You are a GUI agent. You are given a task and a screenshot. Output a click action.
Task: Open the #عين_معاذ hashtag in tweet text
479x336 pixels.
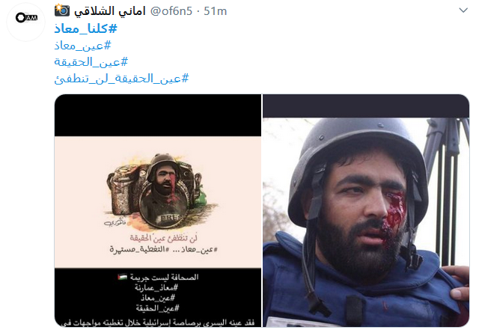click(x=82, y=46)
